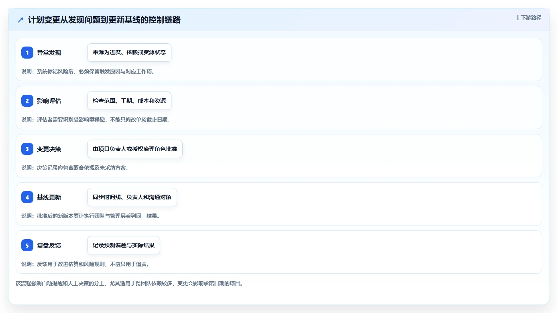Click the 复盘反馈 step title
Viewport: 558px width, 313px height.
49,245
